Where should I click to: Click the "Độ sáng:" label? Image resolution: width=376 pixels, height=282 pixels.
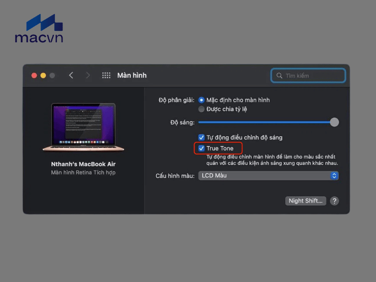tap(182, 122)
